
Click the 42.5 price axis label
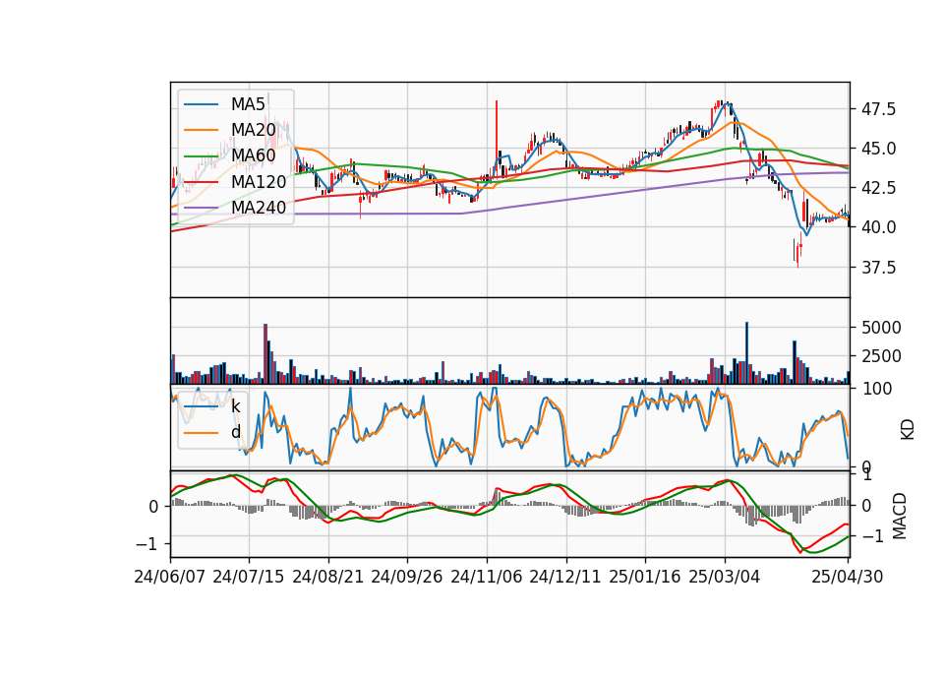pyautogui.click(x=878, y=188)
